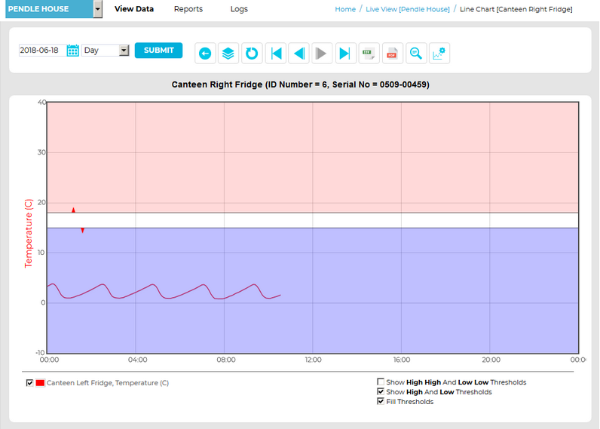Open the Reports menu
Screen dimensions: 600x429
(188, 9)
